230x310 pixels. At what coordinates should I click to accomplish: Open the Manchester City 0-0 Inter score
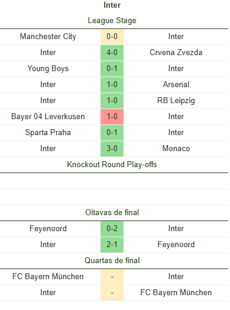pyautogui.click(x=112, y=37)
